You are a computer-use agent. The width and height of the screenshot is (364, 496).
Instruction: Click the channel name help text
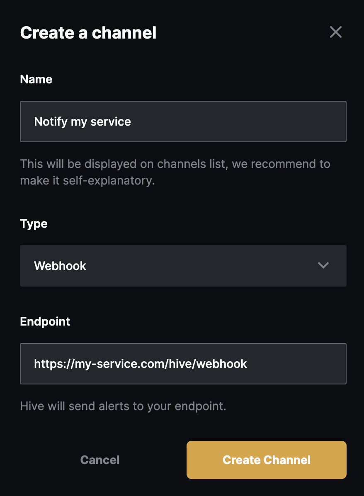click(x=175, y=172)
